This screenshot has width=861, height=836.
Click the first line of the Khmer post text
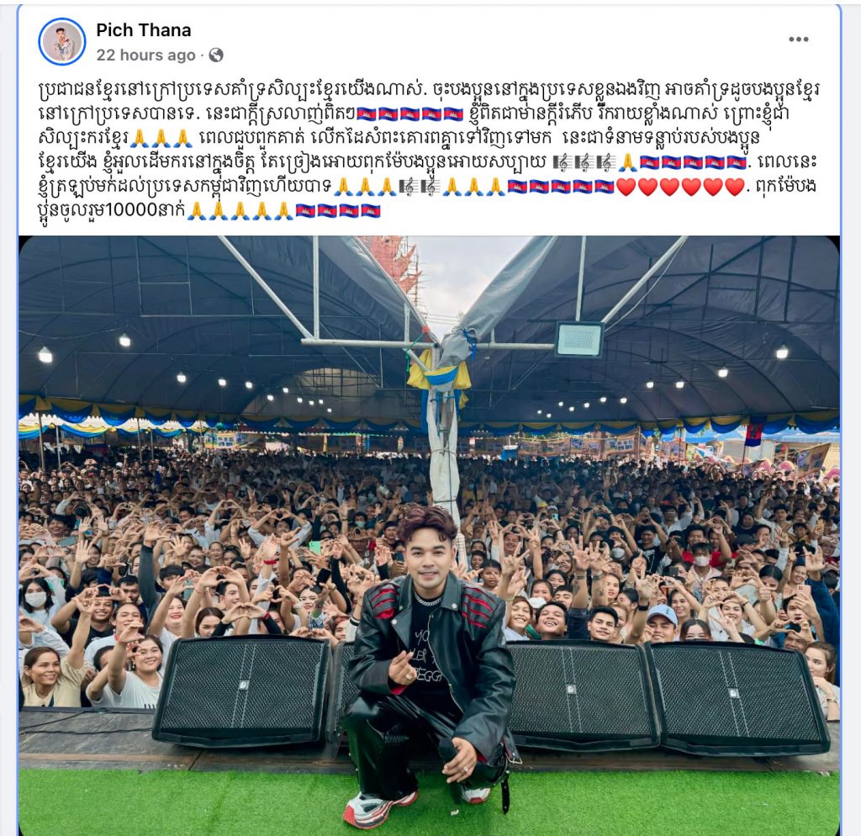coord(430,89)
